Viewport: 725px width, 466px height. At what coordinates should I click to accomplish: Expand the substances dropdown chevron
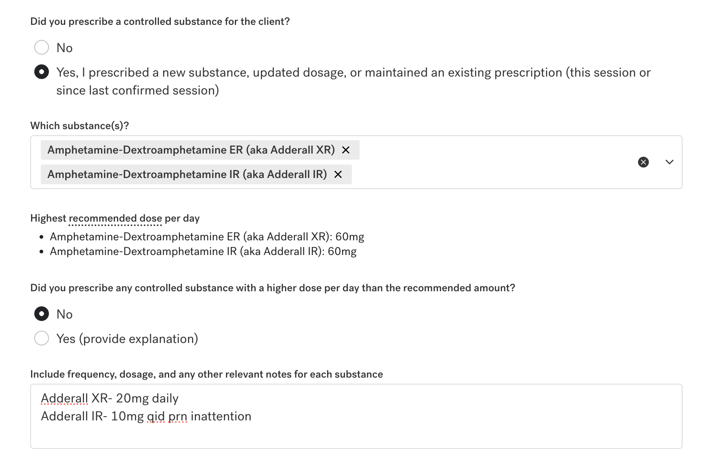[670, 162]
